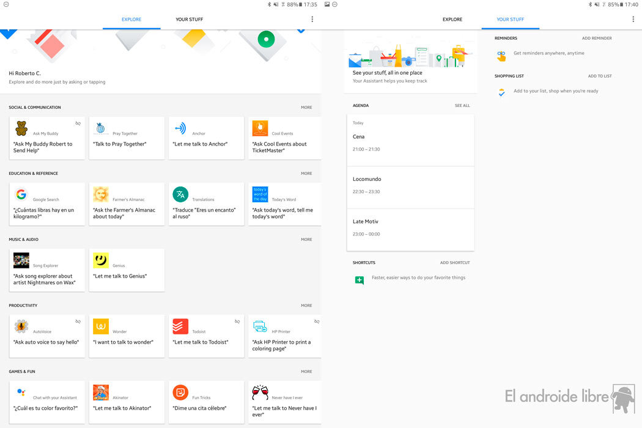Switch to the Explore tab on right screen
This screenshot has width=642, height=428.
coord(452,20)
